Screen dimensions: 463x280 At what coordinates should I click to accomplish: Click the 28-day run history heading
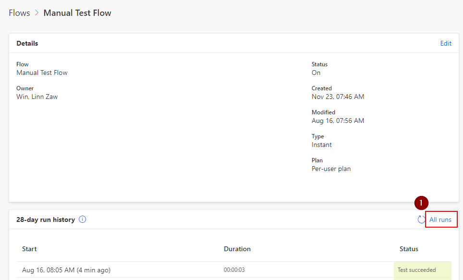(x=46, y=219)
